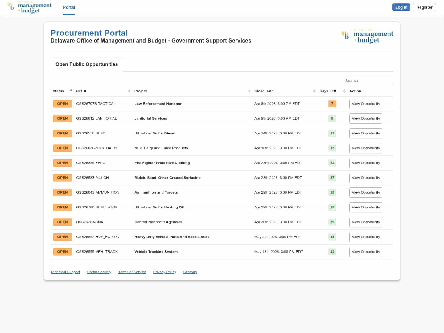This screenshot has width=444, height=333.
Task: Click OPEN status badge for Janitorial Services
Action: click(x=62, y=119)
